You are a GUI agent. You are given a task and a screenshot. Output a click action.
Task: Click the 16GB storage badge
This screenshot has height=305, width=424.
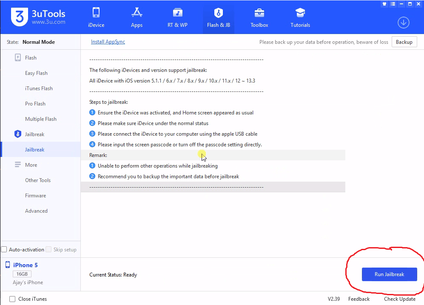pyautogui.click(x=22, y=274)
